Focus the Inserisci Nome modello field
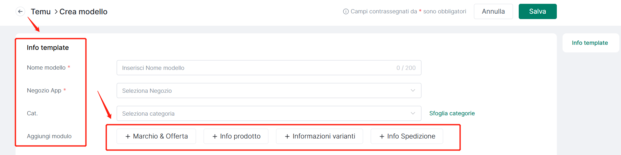621x155 pixels. coord(269,68)
